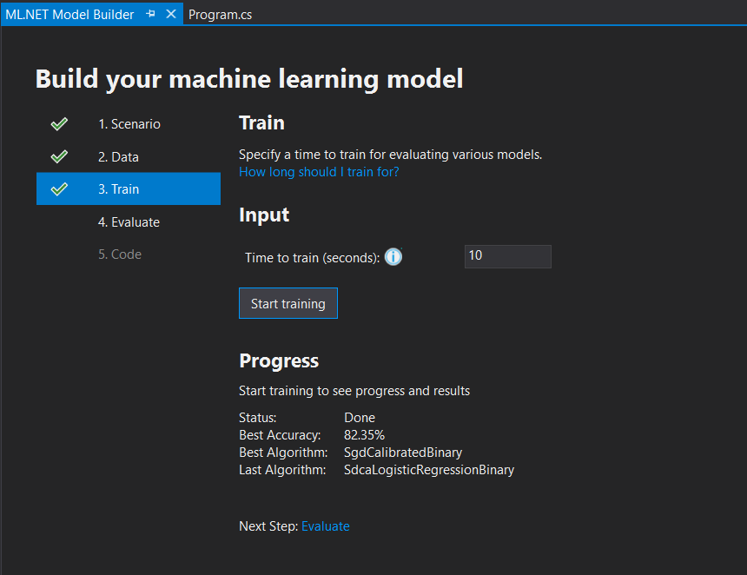Viewport: 747px width, 575px height.
Task: Click the SgdCalibratedBinary algorithm name
Action: point(403,452)
